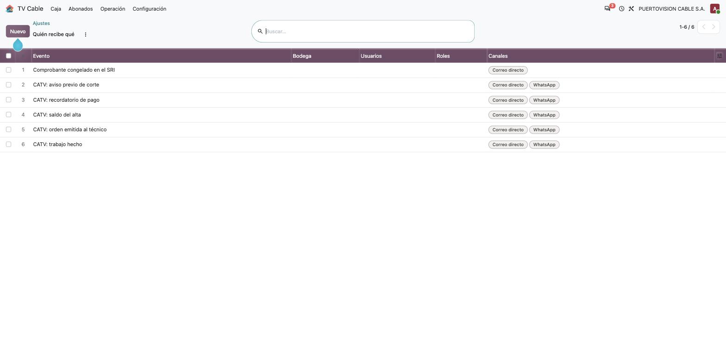This screenshot has height=356, width=726.
Task: Click the 1-6 / 6 pager counter
Action: pos(687,27)
